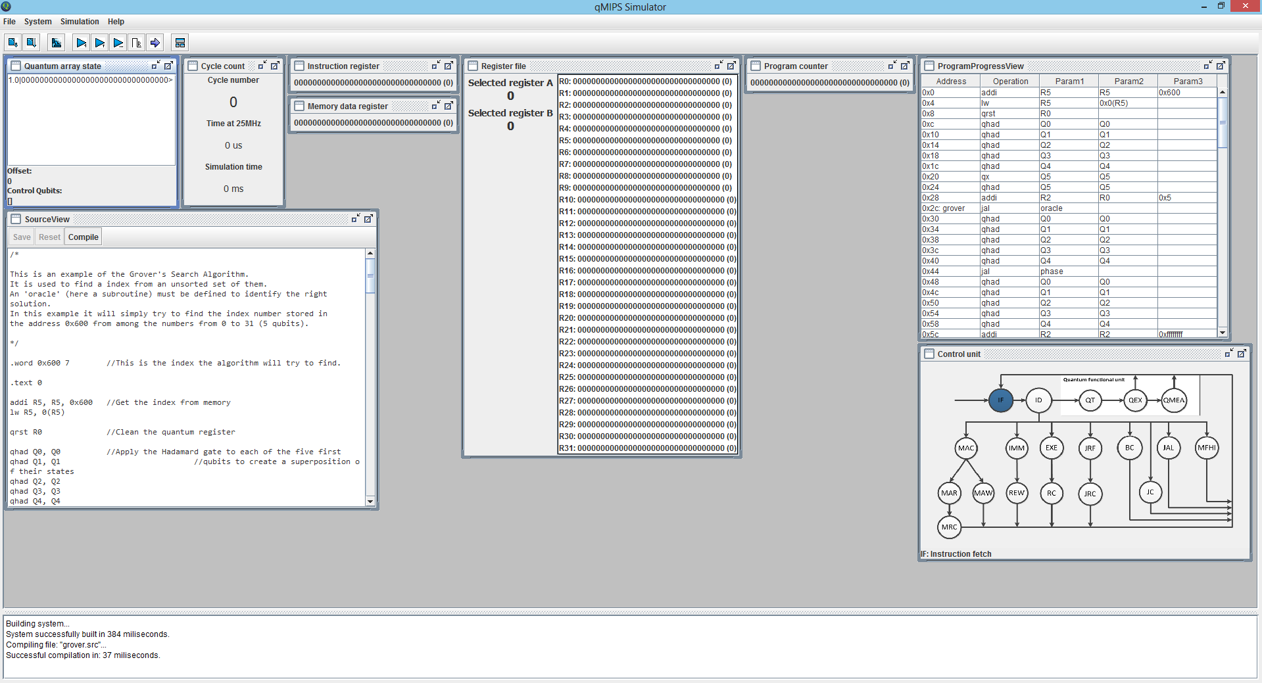Click the Param2 column header
Screen dimensions: 1262x683
click(1128, 82)
